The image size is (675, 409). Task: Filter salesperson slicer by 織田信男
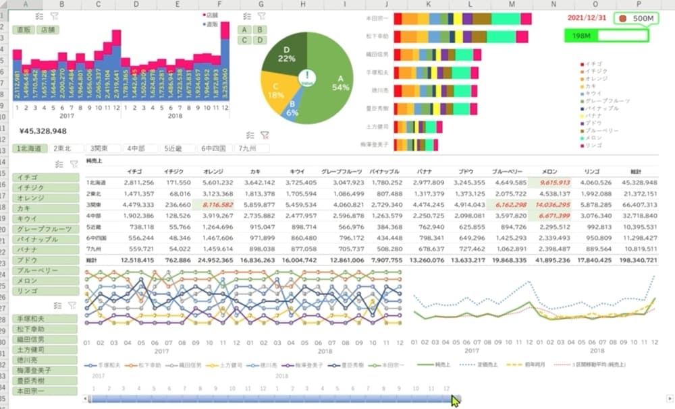click(45, 340)
